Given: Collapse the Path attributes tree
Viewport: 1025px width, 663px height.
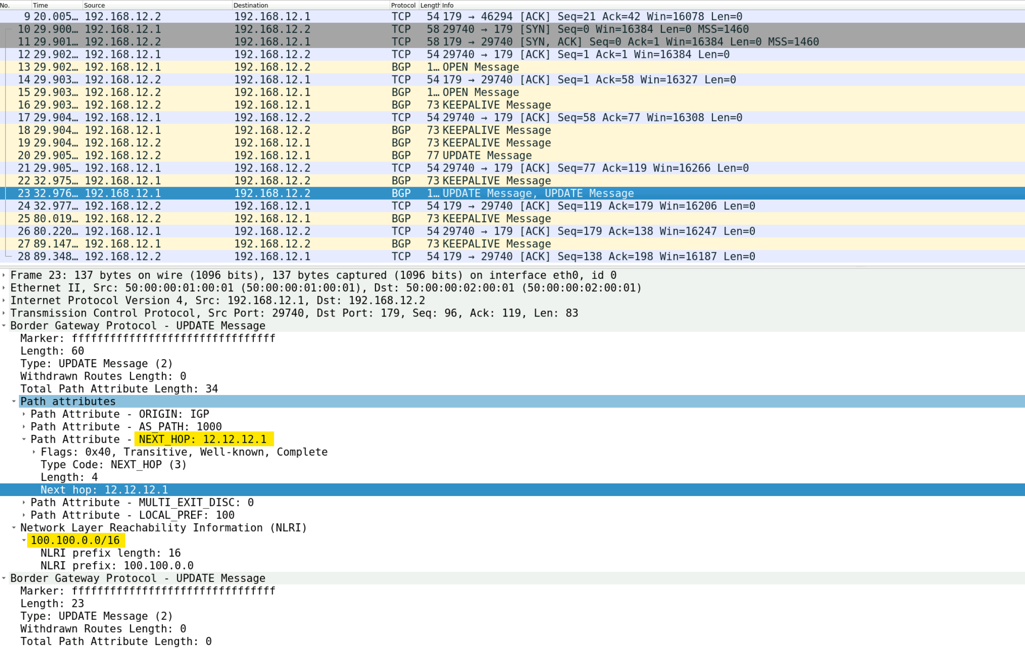Looking at the screenshot, I should [14, 401].
